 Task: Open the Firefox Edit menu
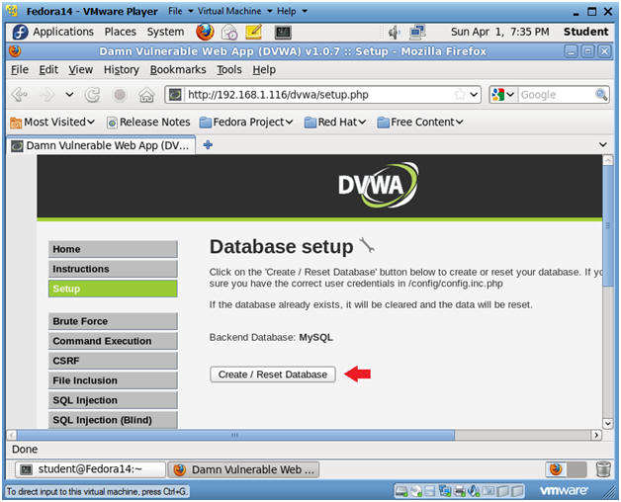48,70
